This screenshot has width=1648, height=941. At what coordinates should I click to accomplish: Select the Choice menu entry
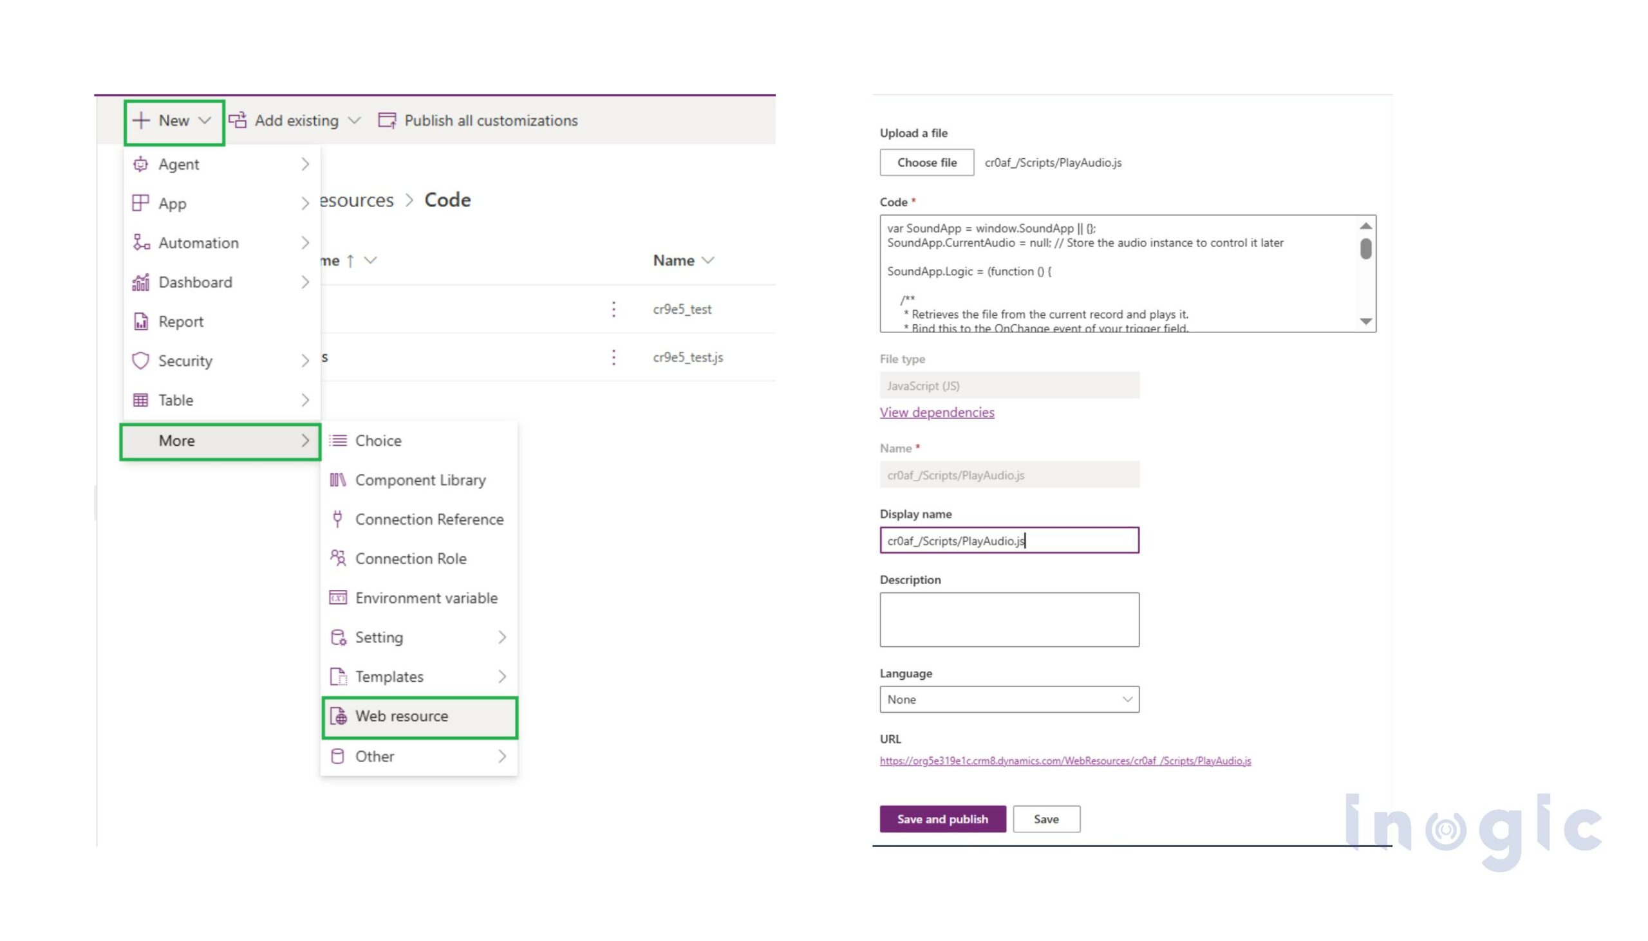coord(378,441)
